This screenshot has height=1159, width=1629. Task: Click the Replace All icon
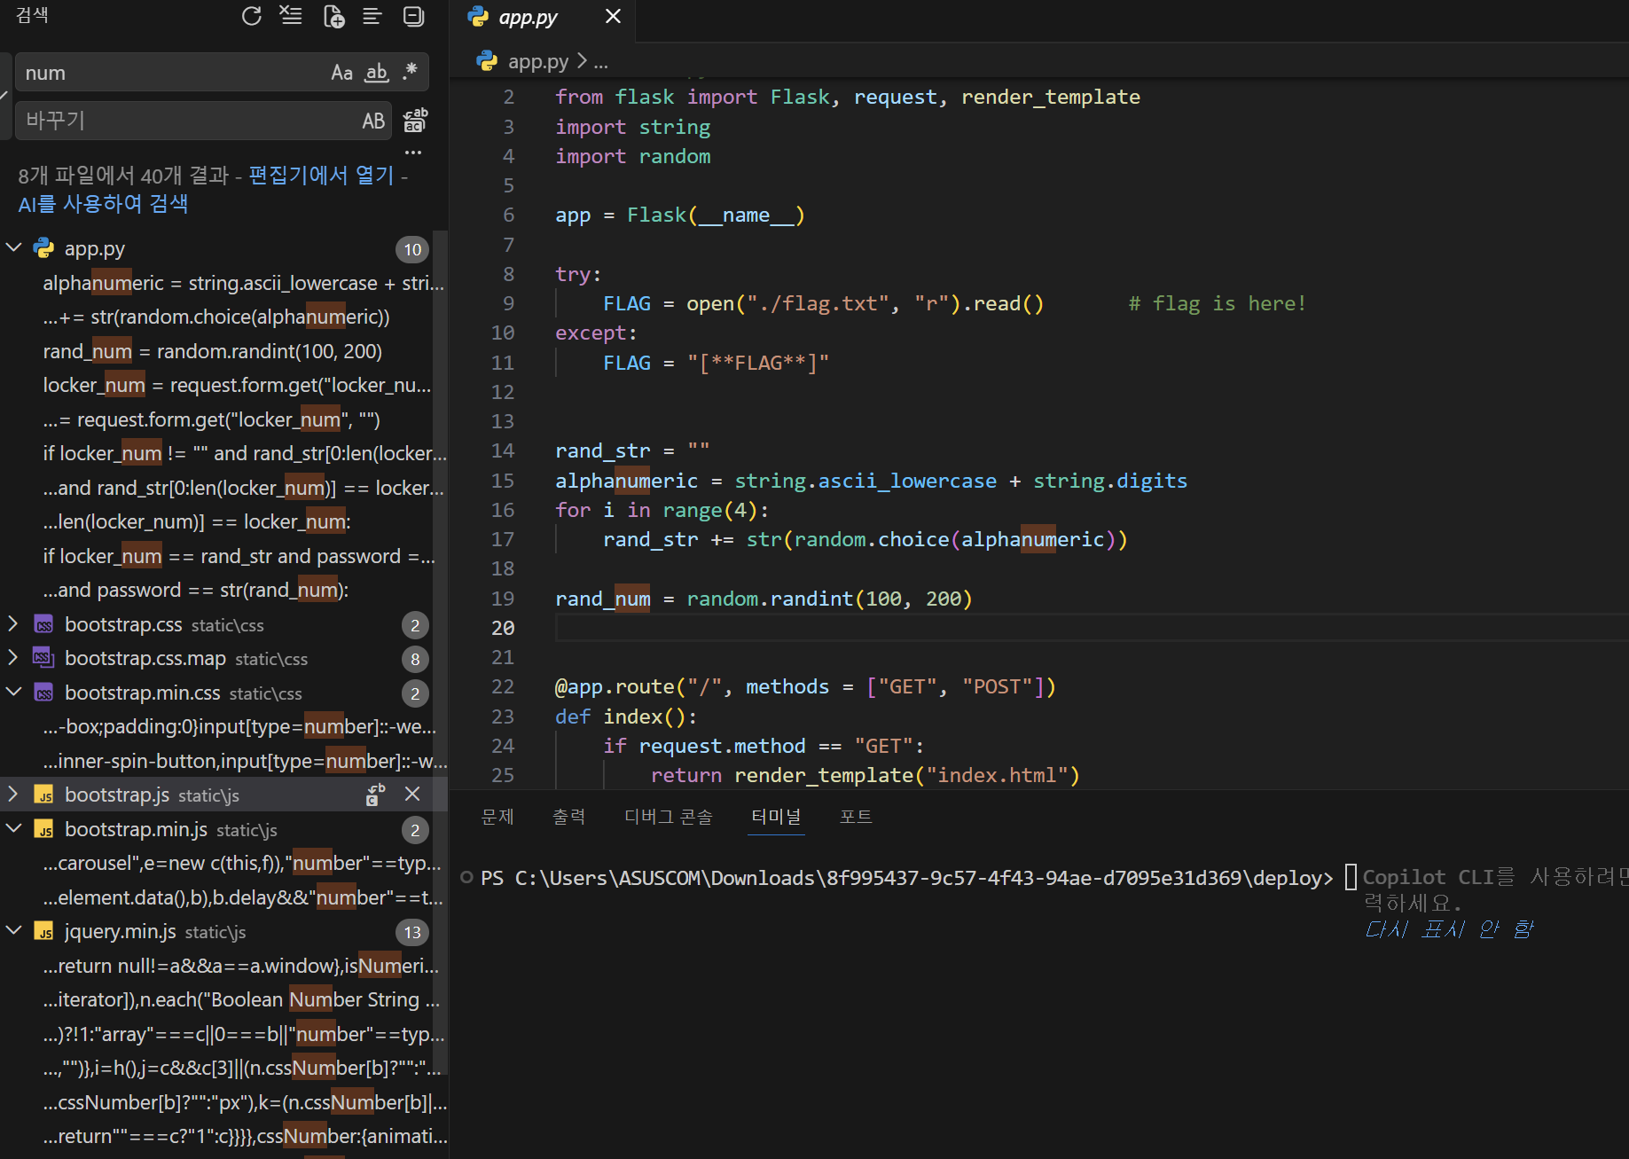click(415, 121)
